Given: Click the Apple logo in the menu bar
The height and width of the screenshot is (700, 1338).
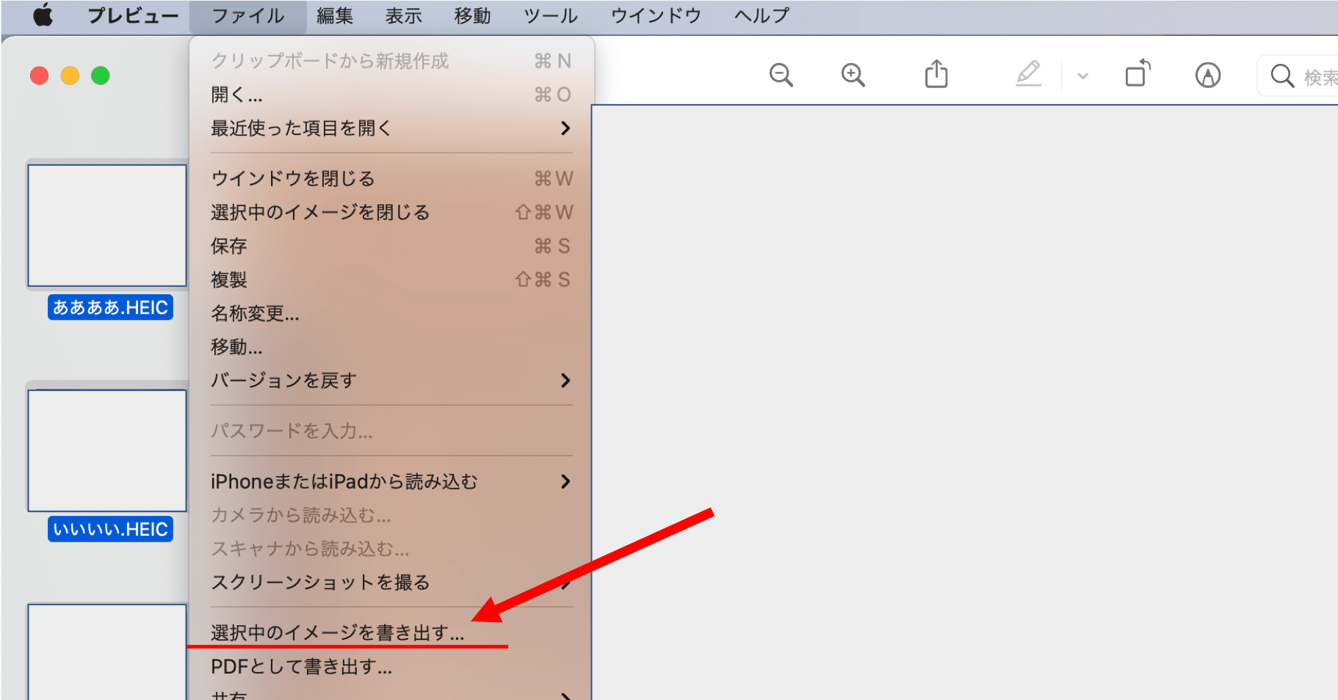Looking at the screenshot, I should (x=42, y=15).
